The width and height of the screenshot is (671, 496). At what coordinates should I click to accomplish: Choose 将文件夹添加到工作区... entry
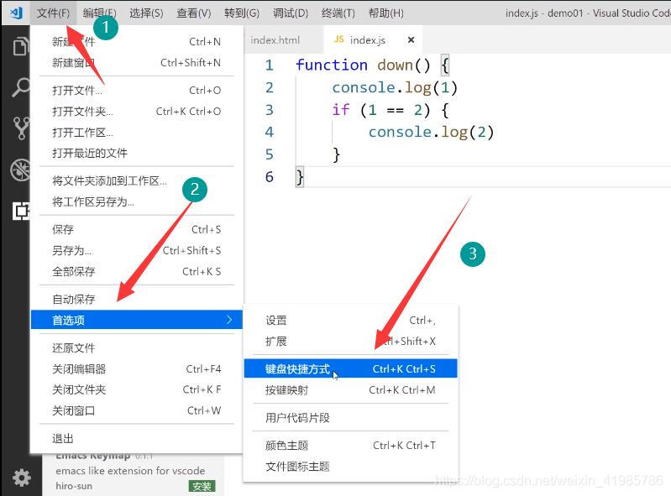[137, 181]
